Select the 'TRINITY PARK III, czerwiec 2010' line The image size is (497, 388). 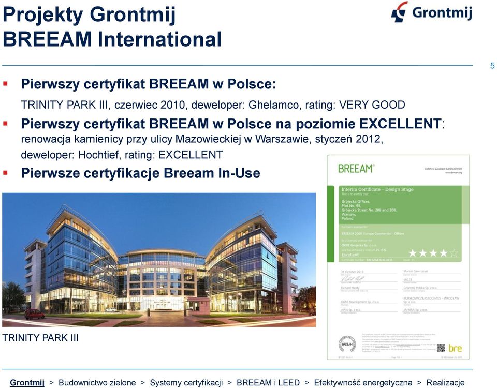(213, 105)
